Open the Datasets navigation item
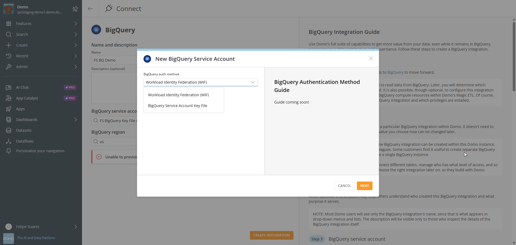Viewport: 516px width, 245px height. coord(41,130)
